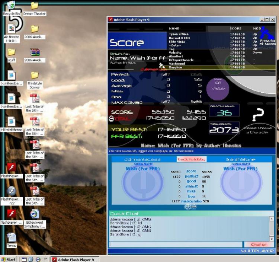Click the chat scrollbar down arrow
The image size is (279, 262).
tap(272, 239)
